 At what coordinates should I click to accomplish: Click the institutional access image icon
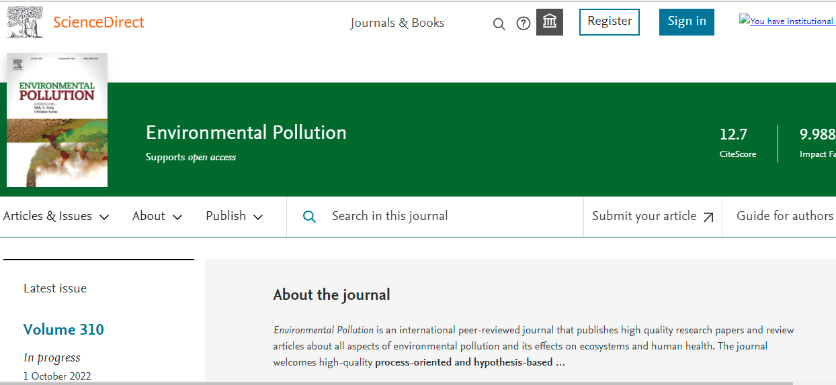pos(744,20)
